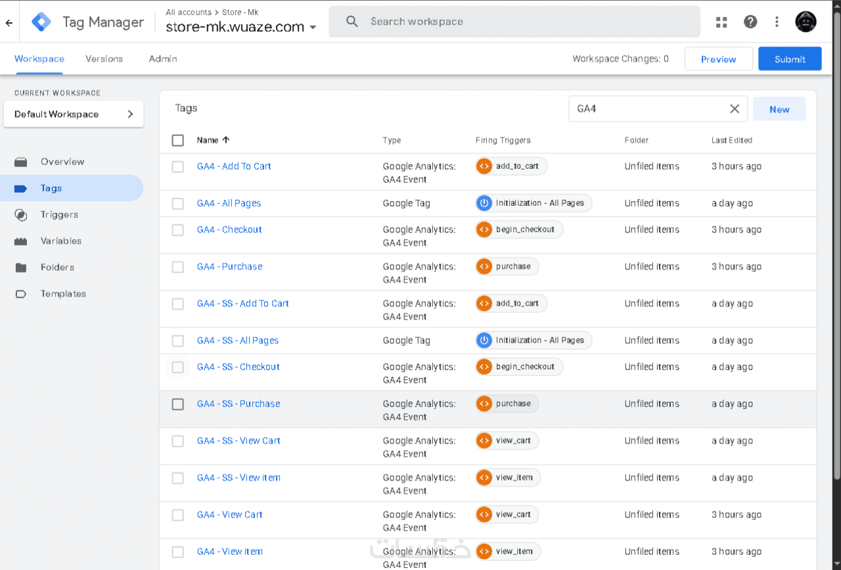
Task: Check the GA4 - Purchase checkbox
Action: [x=178, y=267]
